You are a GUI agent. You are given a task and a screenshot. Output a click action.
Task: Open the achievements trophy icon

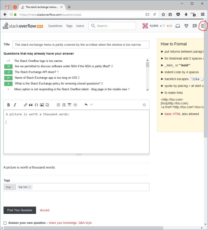pos(186,26)
